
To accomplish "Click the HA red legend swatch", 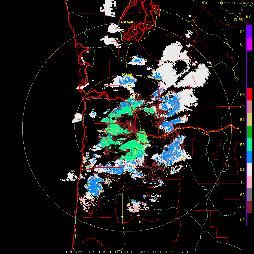I will 249,94.
